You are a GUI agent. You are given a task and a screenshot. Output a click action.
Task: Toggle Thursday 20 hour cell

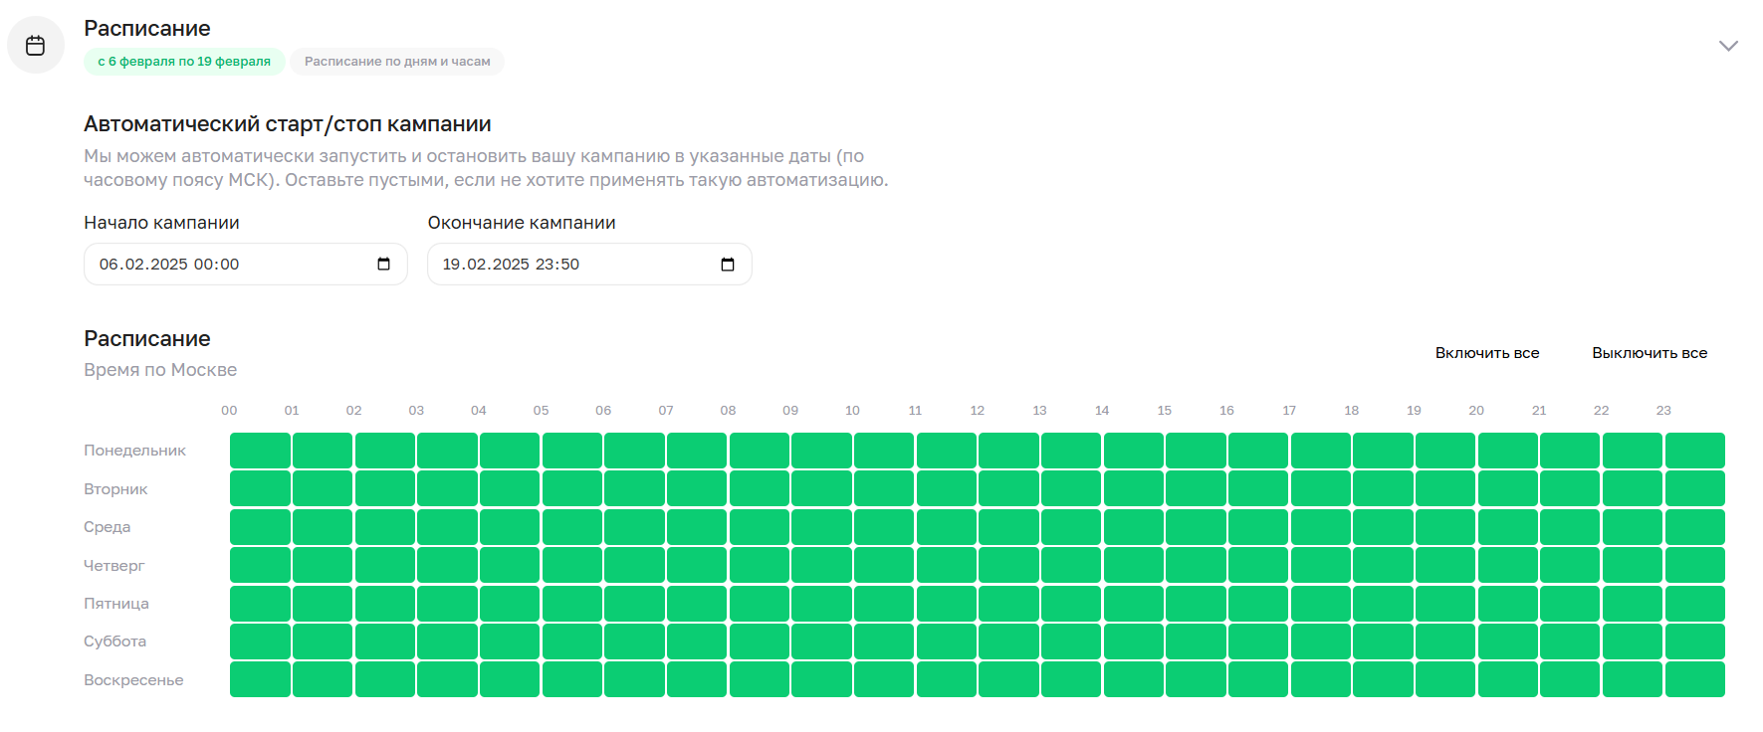[x=1508, y=565]
